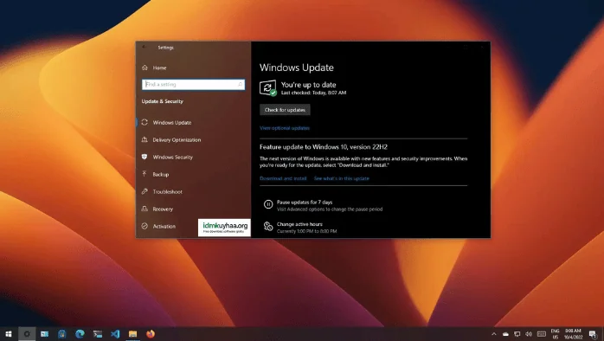Image resolution: width=604 pixels, height=341 pixels.
Task: Open View optional updates link
Action: tap(285, 128)
